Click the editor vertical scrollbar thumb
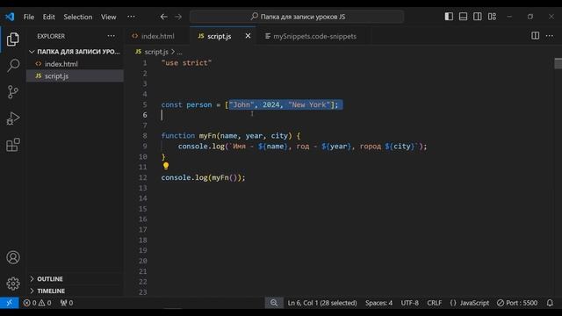Viewport: 562px width, 316px height. 558,63
